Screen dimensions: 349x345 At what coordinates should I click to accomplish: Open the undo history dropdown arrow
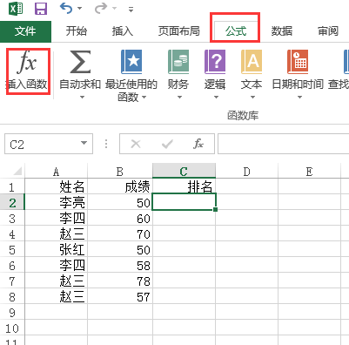(x=79, y=9)
